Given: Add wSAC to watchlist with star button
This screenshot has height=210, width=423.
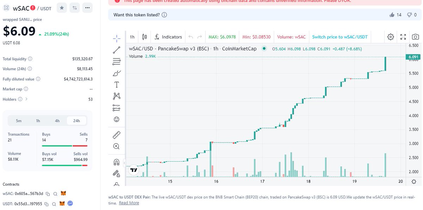Looking at the screenshot, I should [x=62, y=8].
